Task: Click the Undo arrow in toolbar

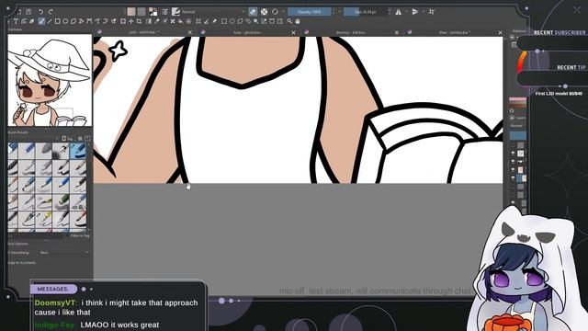Action: tap(40, 12)
